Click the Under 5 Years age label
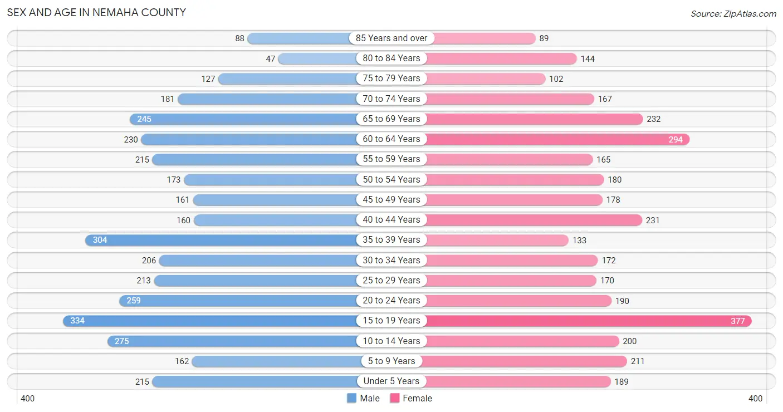 391,381
